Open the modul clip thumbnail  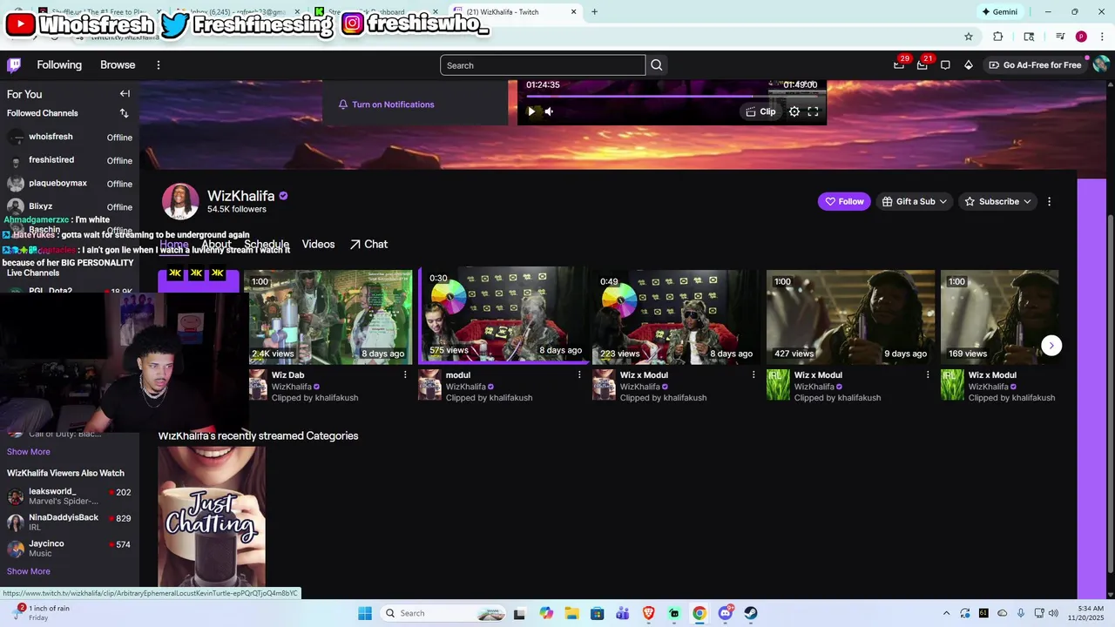click(x=503, y=313)
